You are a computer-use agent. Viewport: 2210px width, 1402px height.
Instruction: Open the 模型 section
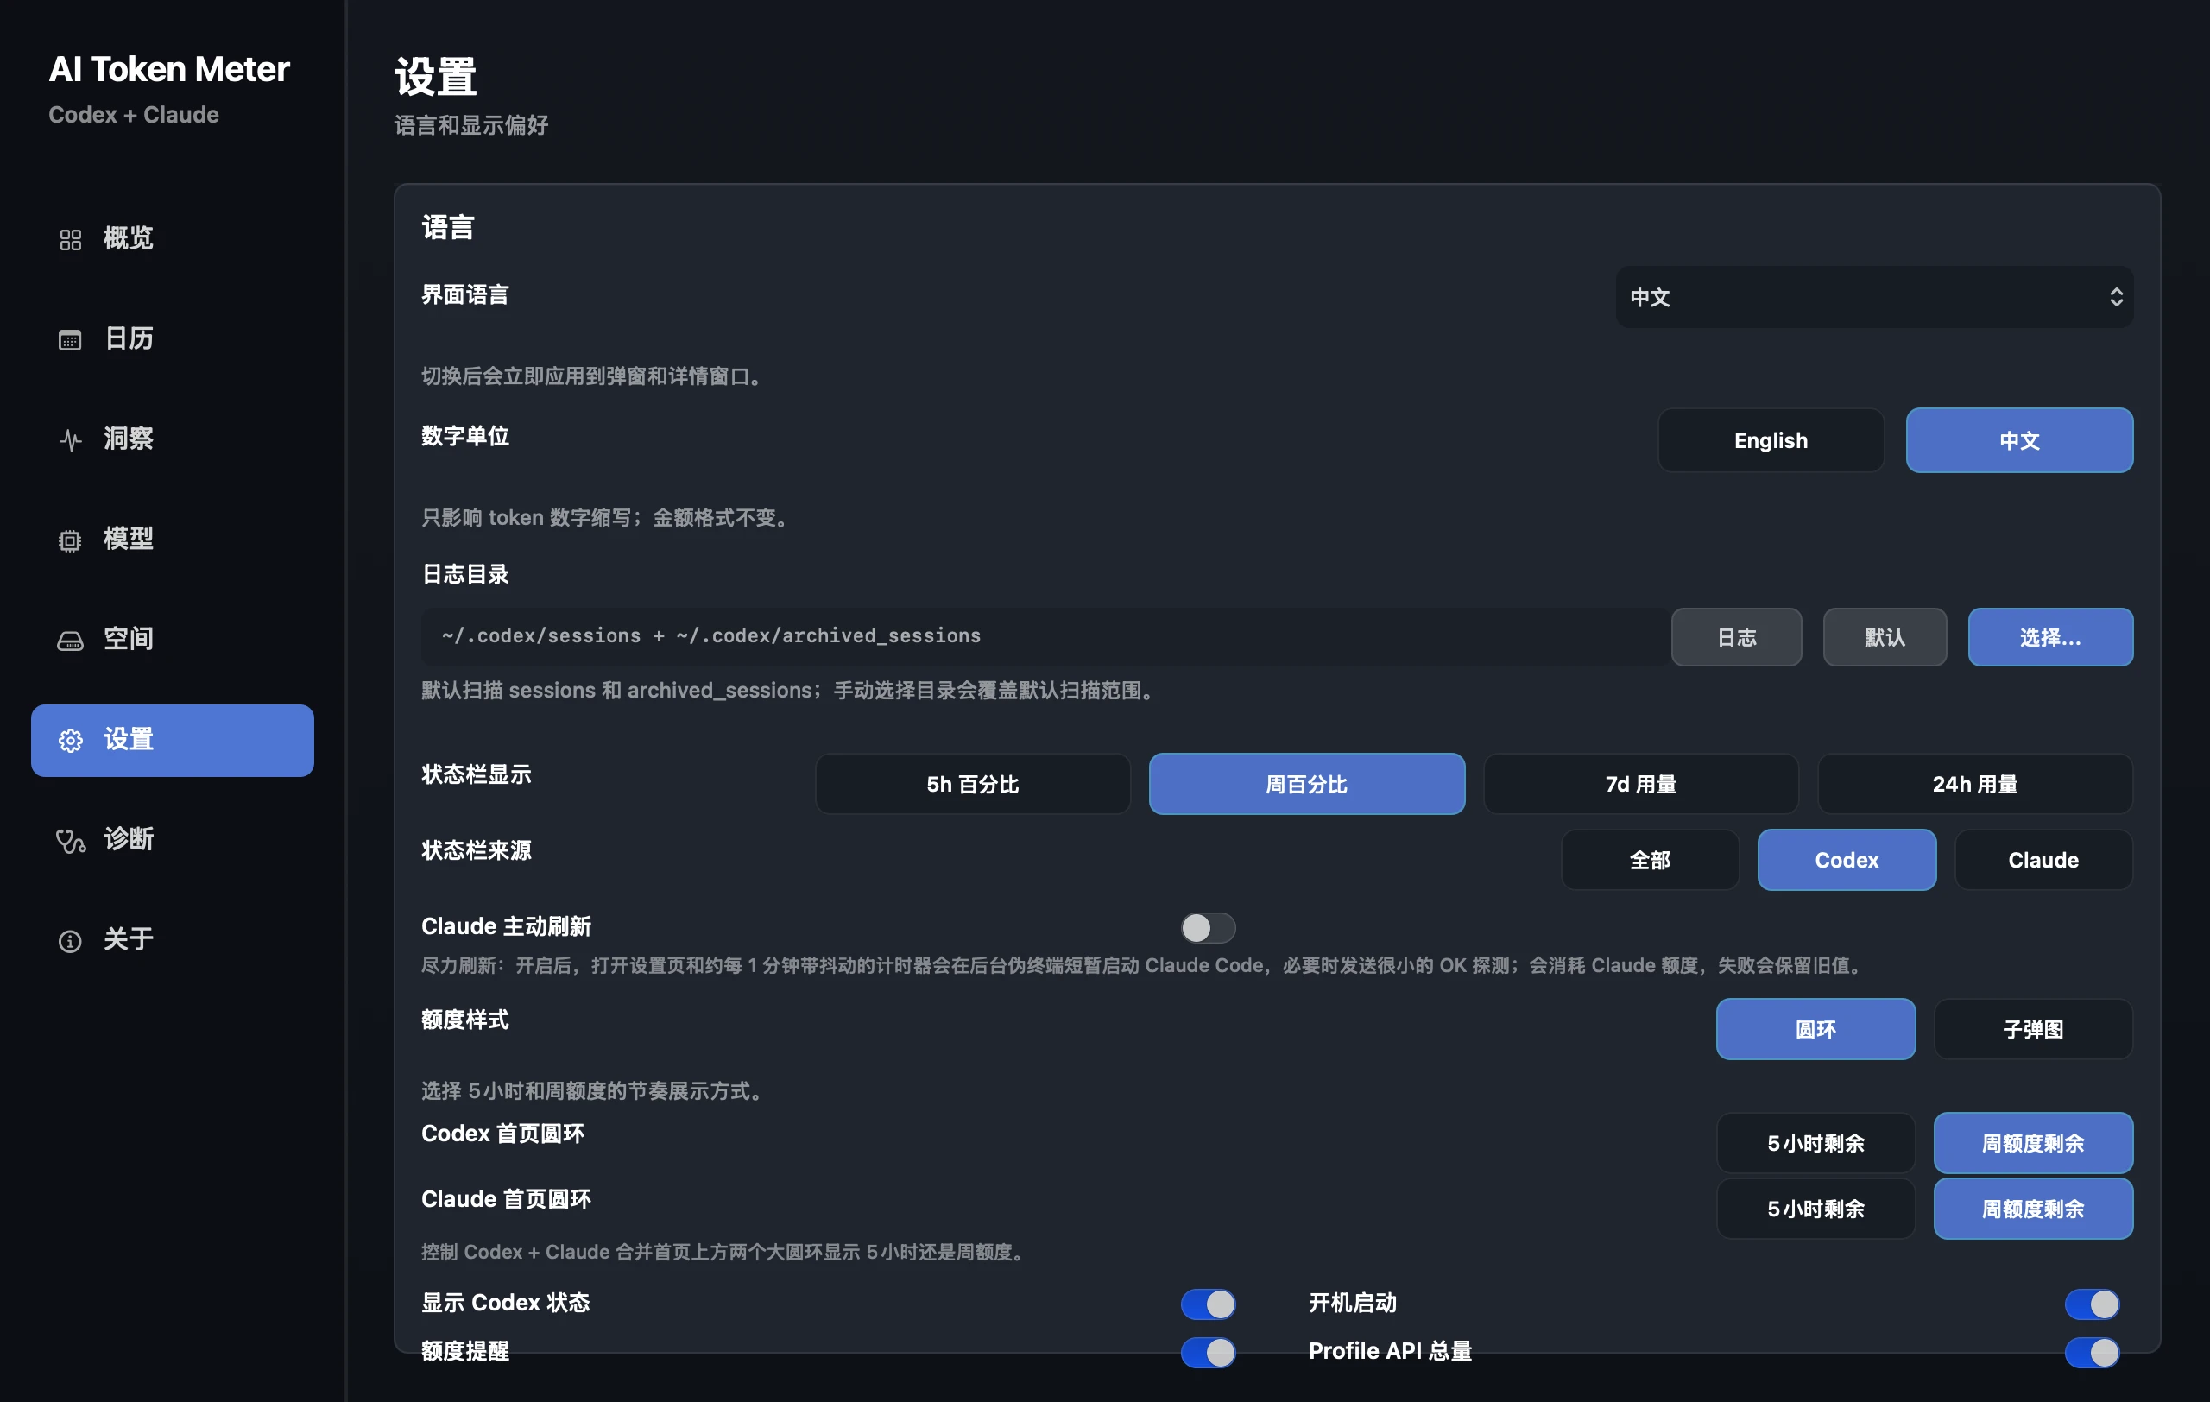[x=173, y=539]
